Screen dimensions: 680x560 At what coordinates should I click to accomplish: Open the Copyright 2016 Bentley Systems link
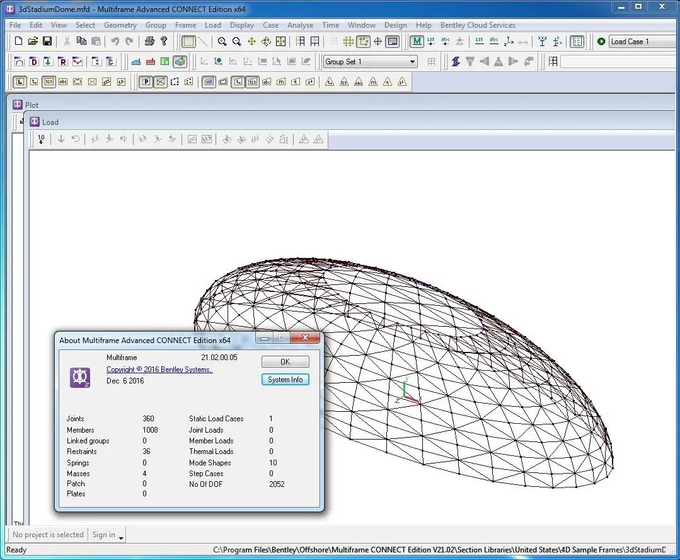tap(159, 370)
